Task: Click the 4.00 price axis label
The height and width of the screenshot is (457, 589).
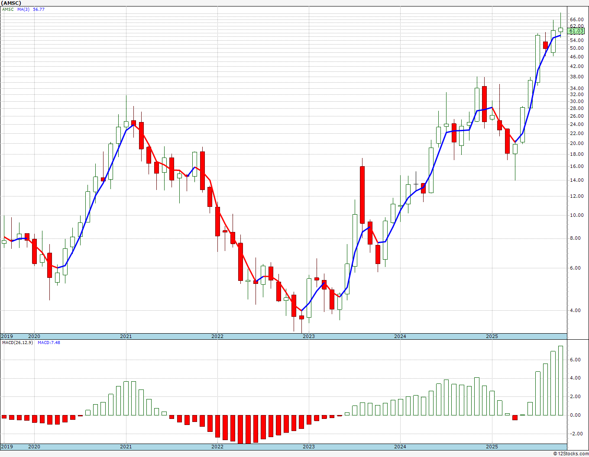Action: (x=575, y=310)
